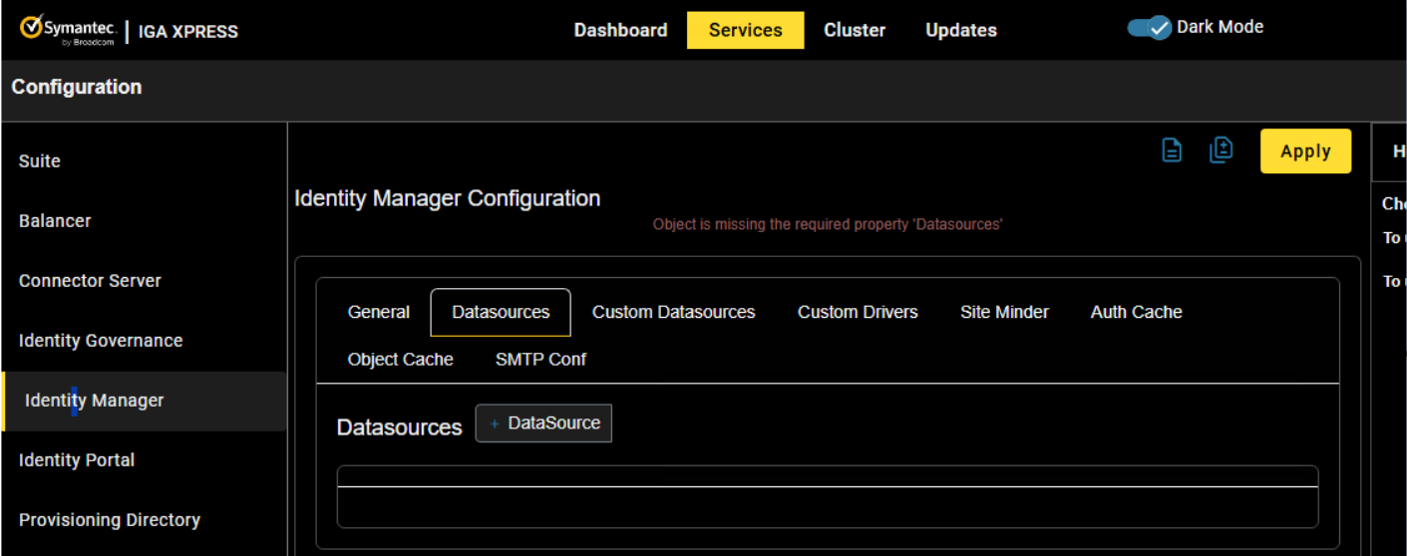The width and height of the screenshot is (1407, 556).
Task: Toggle the Dark Mode switch
Action: 1149,28
